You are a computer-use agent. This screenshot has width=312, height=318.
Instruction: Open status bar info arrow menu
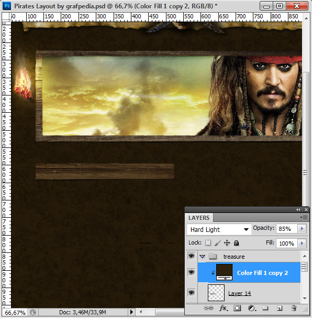click(131, 312)
